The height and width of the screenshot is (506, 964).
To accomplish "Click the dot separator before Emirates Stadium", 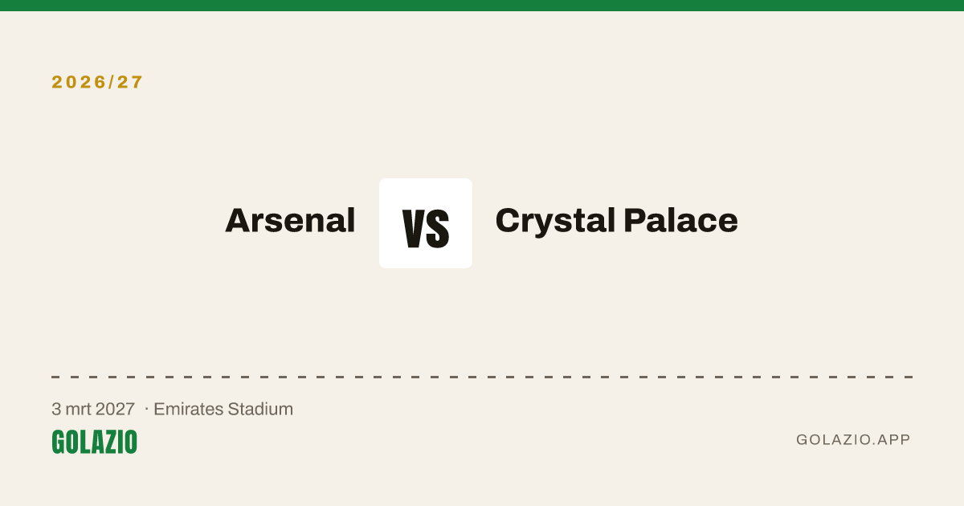I will [x=146, y=410].
